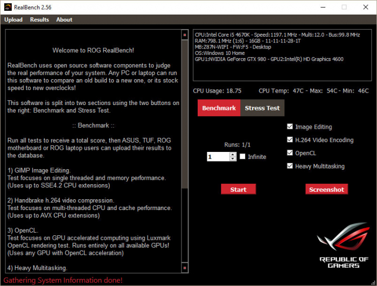Uncheck the Image Editing test
Screen dimensions: 377x286
tap(290, 127)
